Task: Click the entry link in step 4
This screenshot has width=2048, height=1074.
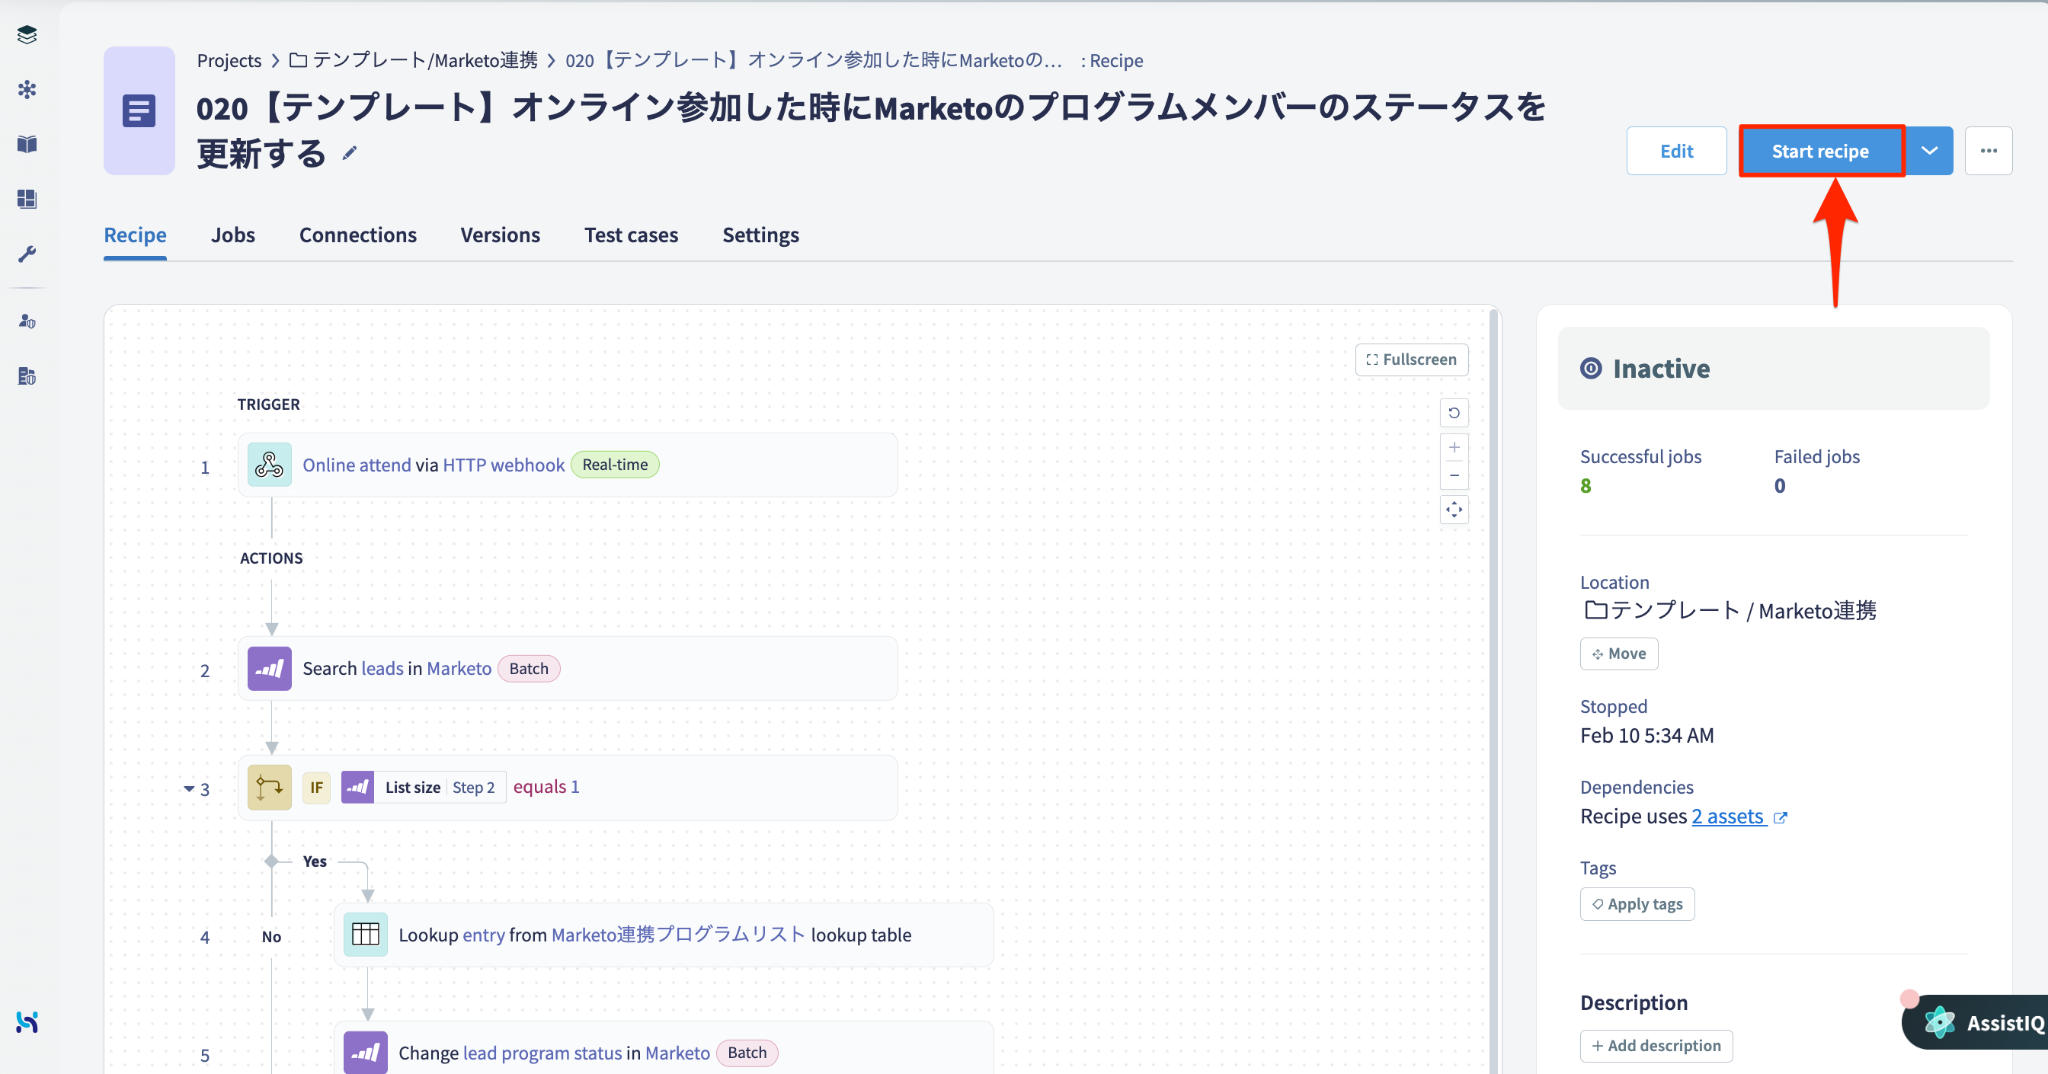Action: [483, 935]
